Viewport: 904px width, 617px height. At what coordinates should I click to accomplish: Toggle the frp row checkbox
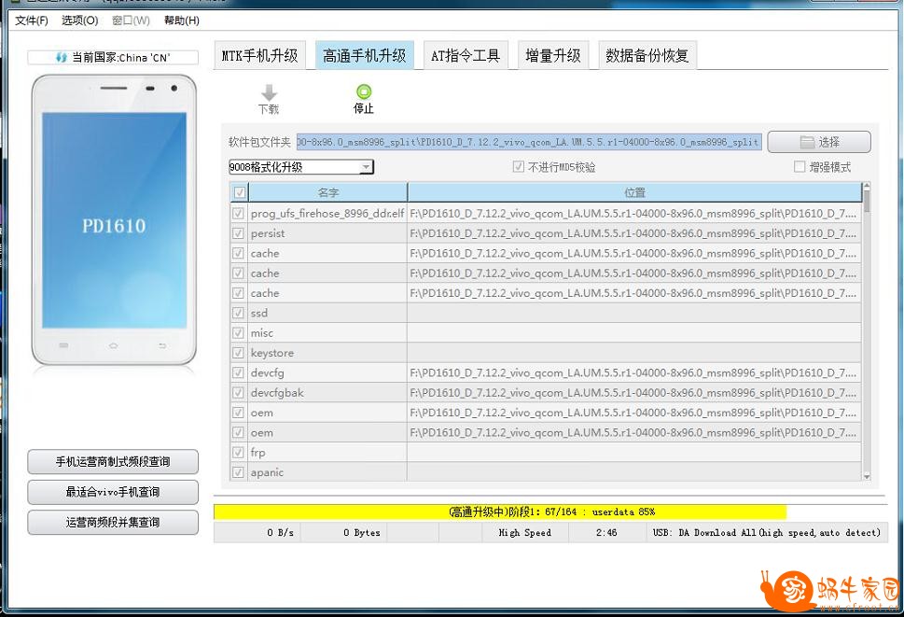pyautogui.click(x=238, y=453)
